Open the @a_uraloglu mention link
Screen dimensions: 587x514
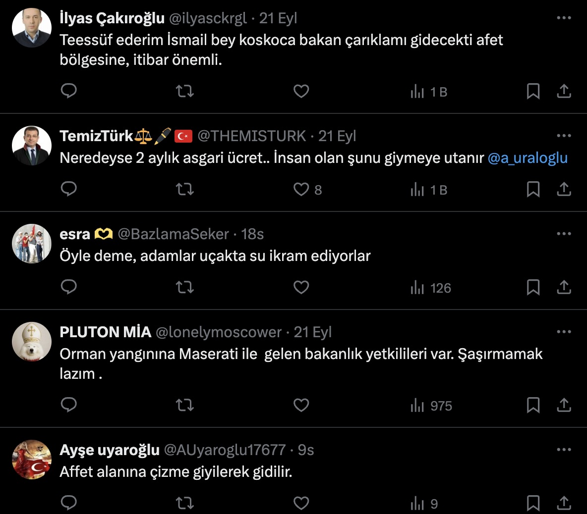[x=528, y=158]
